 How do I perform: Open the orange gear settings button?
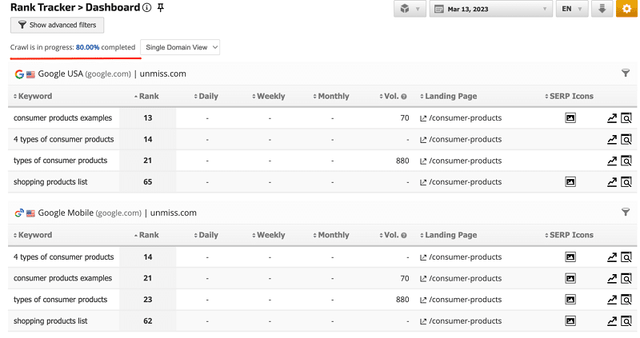tap(626, 9)
